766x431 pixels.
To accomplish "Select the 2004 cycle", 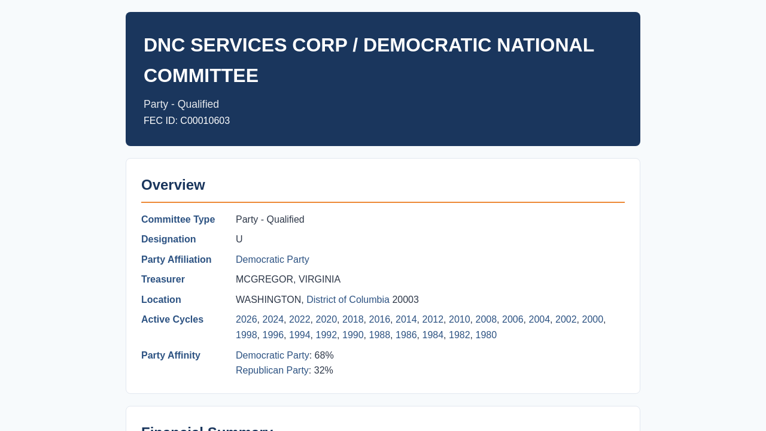I will 539,320.
